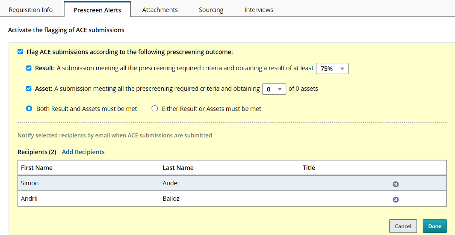Remove recipient Andrii Balioz
Screen dimensions: 455x235
(396, 199)
